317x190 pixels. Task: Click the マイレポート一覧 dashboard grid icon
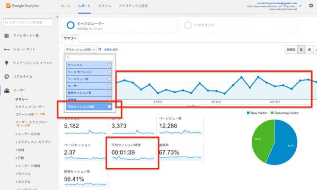pos(7,36)
